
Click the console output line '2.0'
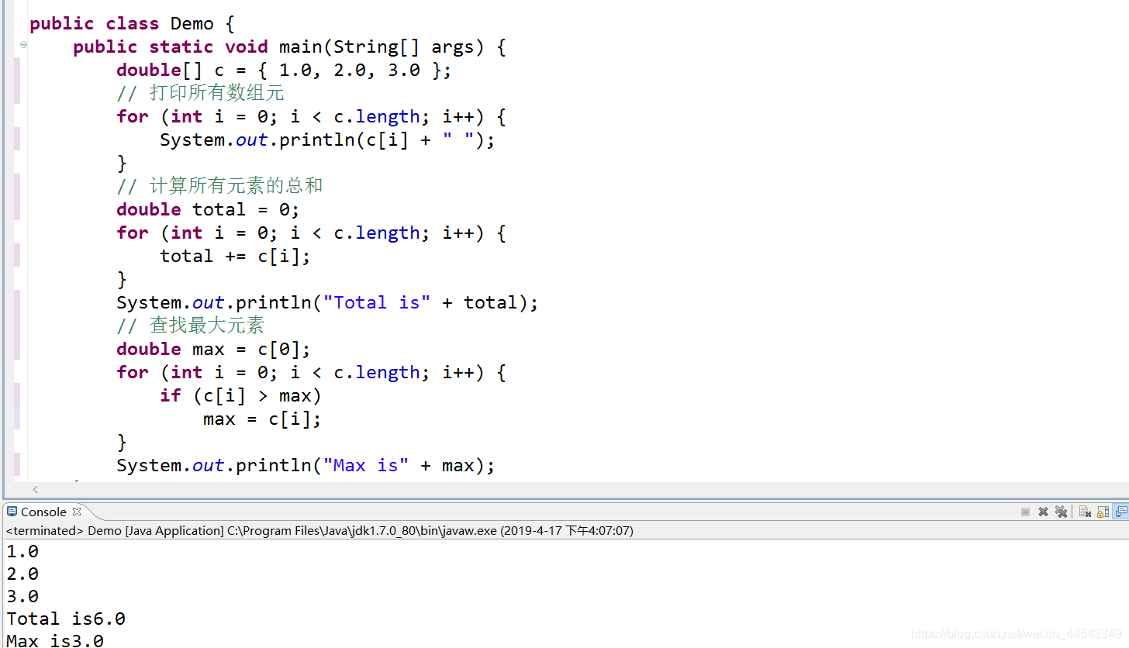click(22, 574)
